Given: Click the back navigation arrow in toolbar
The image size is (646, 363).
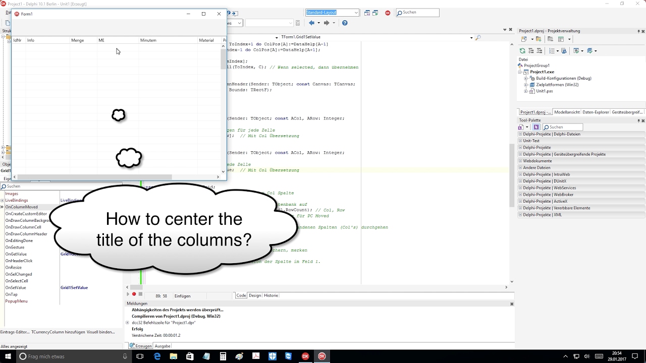Looking at the screenshot, I should pos(311,23).
